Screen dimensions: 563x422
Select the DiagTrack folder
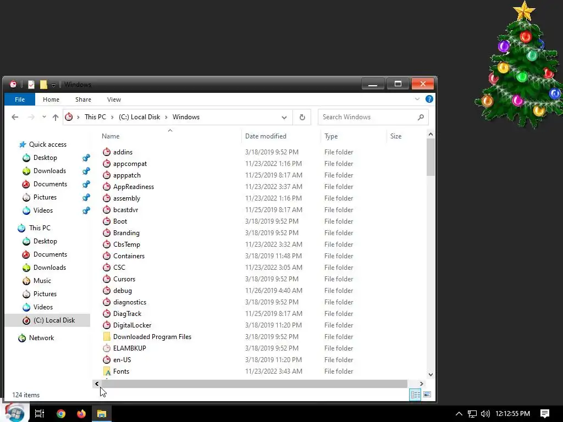[x=127, y=314]
